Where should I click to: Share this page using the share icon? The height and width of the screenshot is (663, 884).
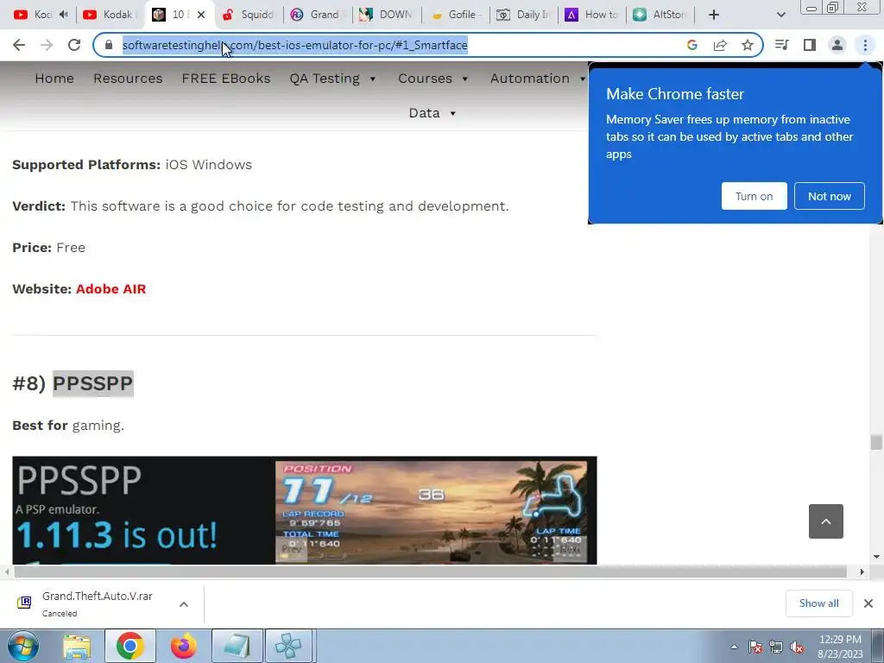[720, 45]
